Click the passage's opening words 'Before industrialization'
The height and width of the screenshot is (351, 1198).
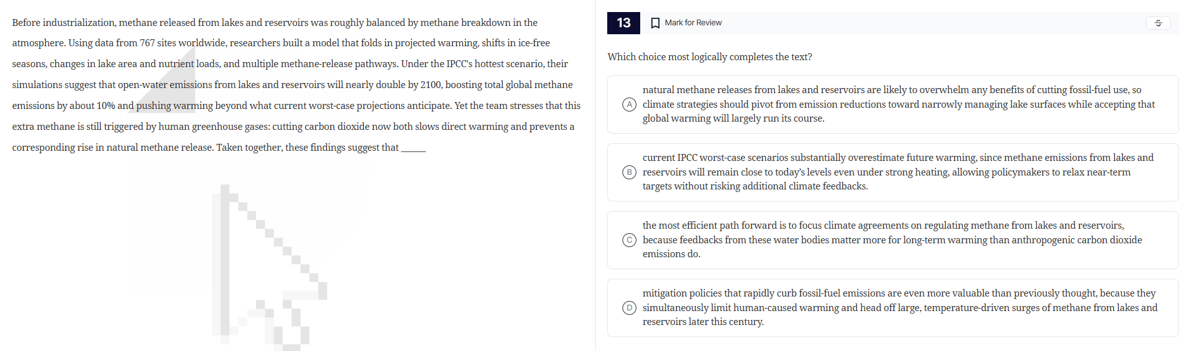pos(63,23)
